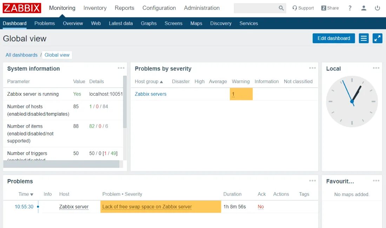The width and height of the screenshot is (386, 228).
Task: Open the Help question mark icon
Action: click(350, 8)
